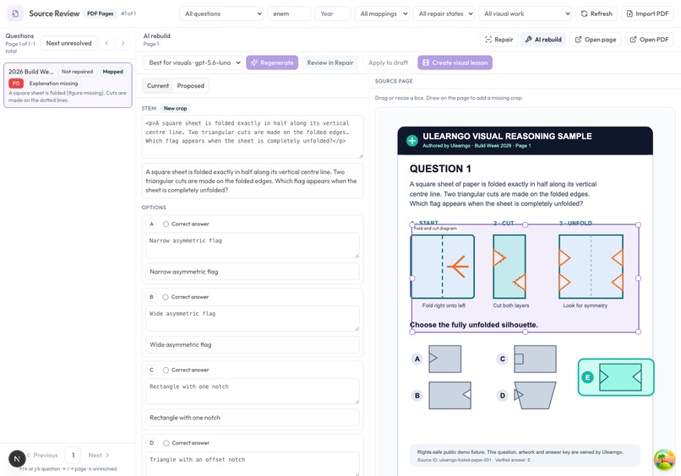Click the Open PDF button
This screenshot has height=476, width=681.
[649, 40]
